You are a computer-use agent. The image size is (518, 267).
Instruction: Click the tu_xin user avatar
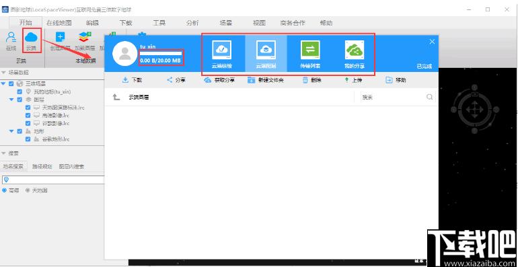[124, 53]
